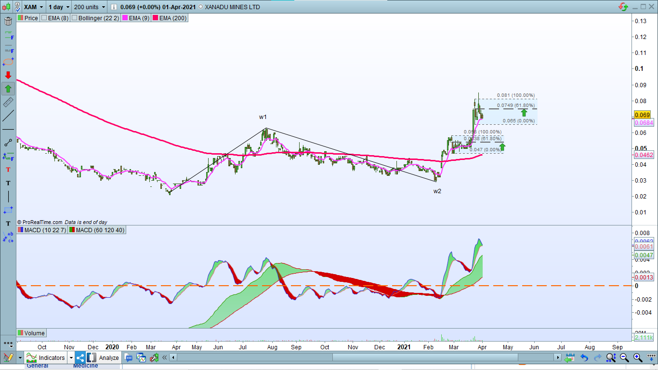Open the chat bubbles icon
This screenshot has width=658, height=370.
point(129,357)
